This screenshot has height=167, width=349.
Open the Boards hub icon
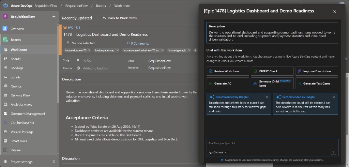click(x=5, y=40)
